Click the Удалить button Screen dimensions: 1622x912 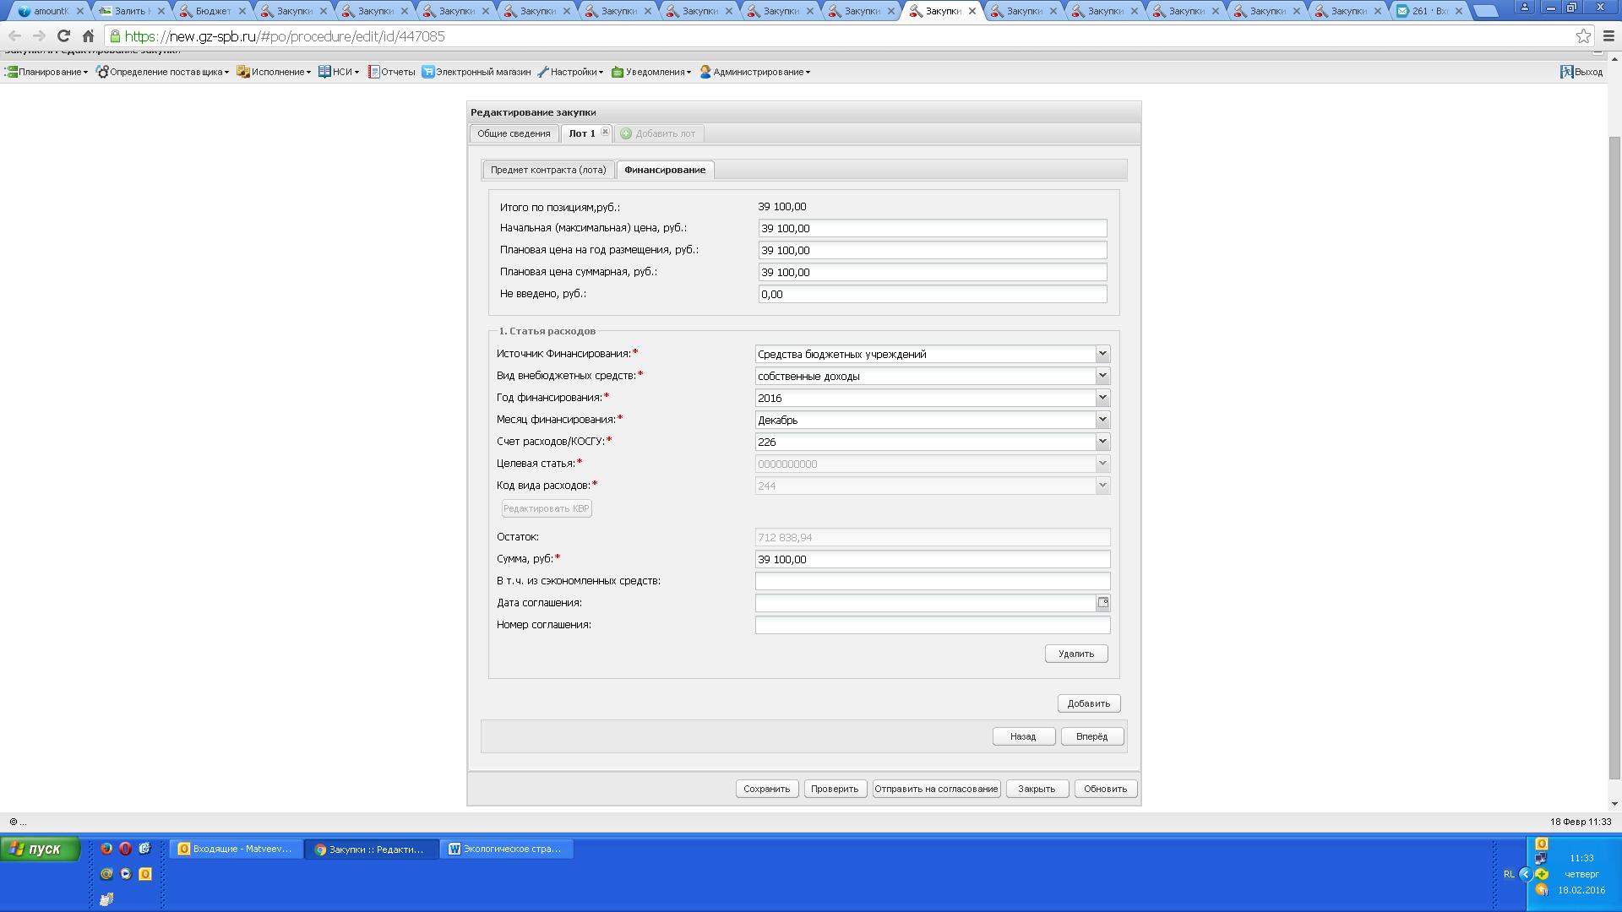[1075, 654]
